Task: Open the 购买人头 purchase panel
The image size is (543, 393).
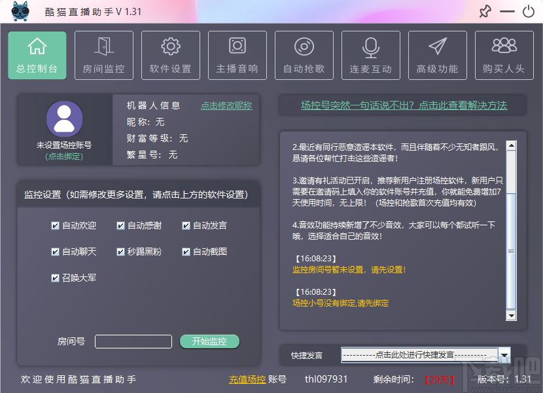Action: click(504, 55)
